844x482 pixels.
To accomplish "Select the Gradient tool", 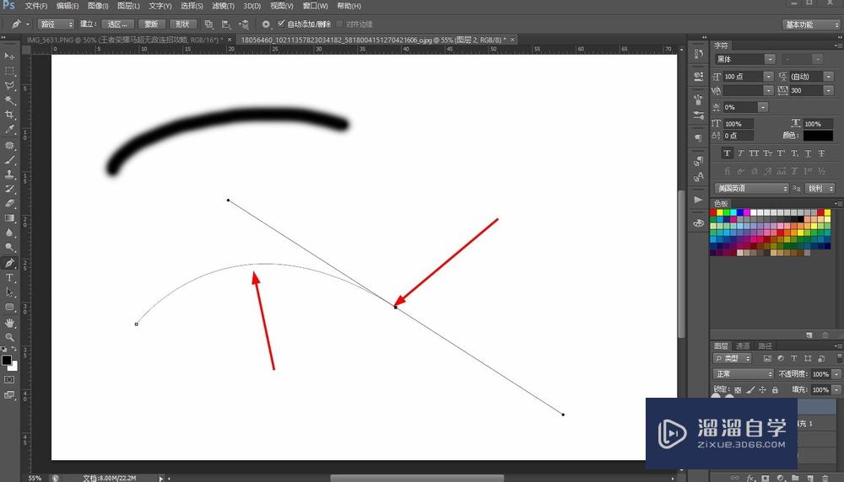I will click(x=9, y=217).
